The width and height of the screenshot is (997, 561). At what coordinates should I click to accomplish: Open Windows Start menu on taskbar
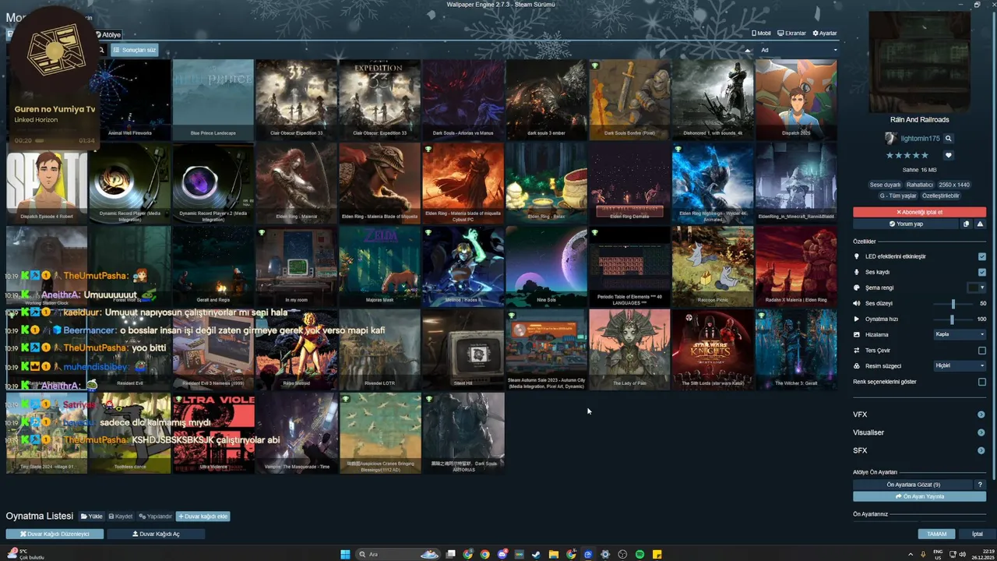[345, 554]
